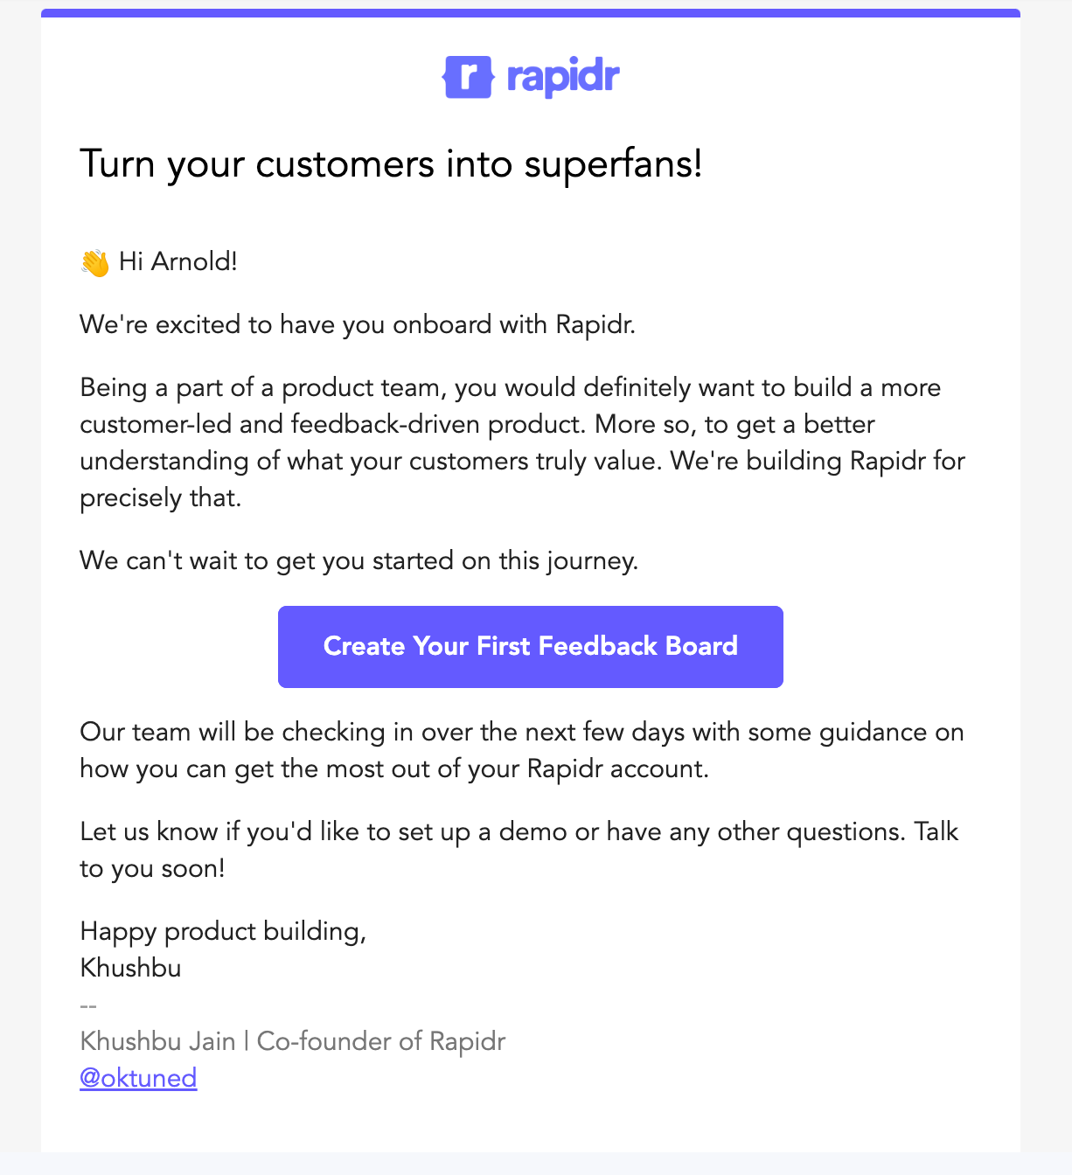Click the word Rapidr in first sentence
Image resolution: width=1072 pixels, height=1175 pixels.
595,324
